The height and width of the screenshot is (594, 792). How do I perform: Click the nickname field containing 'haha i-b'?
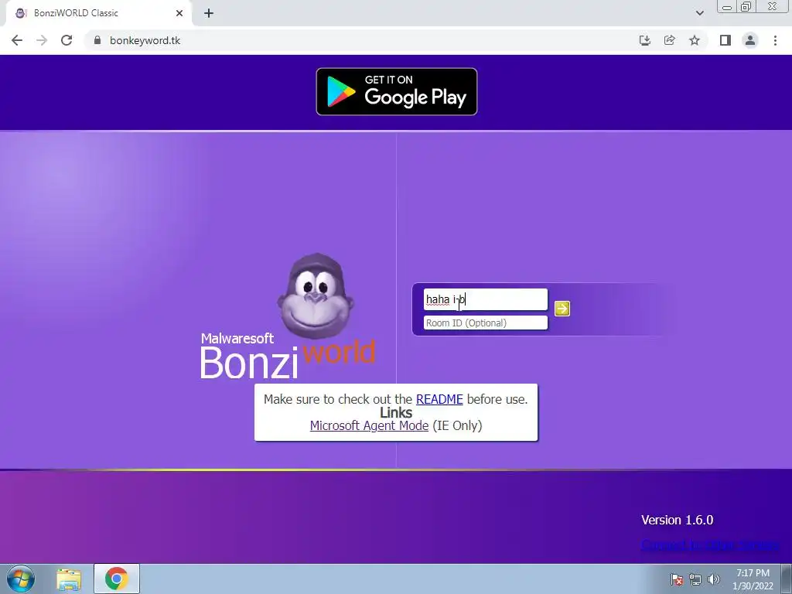[486, 299]
